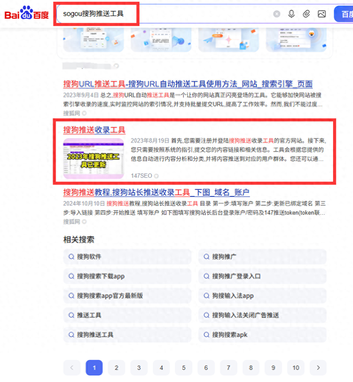Go to previous page with left arrow
This screenshot has height=382, width=353.
point(72,368)
